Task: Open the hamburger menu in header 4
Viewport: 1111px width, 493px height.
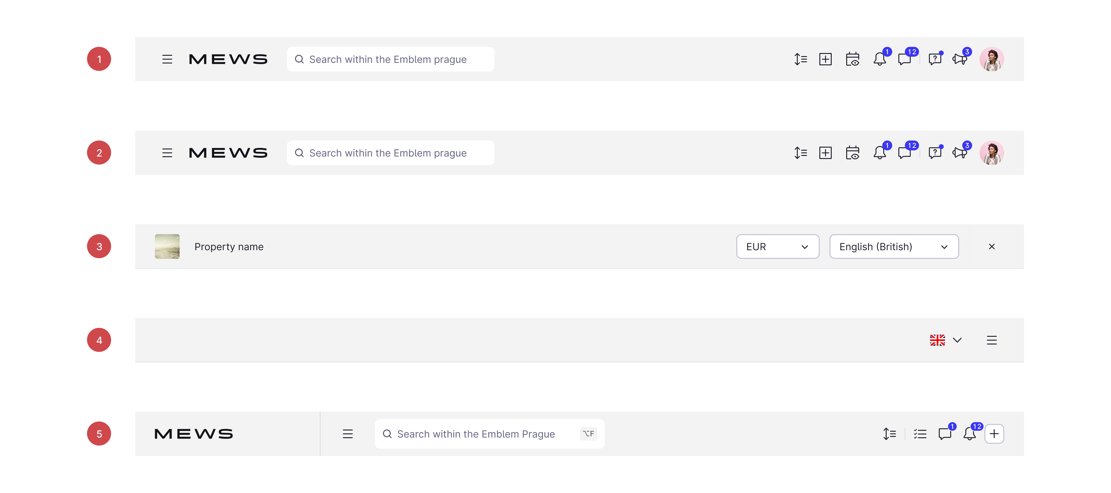Action: coord(992,340)
